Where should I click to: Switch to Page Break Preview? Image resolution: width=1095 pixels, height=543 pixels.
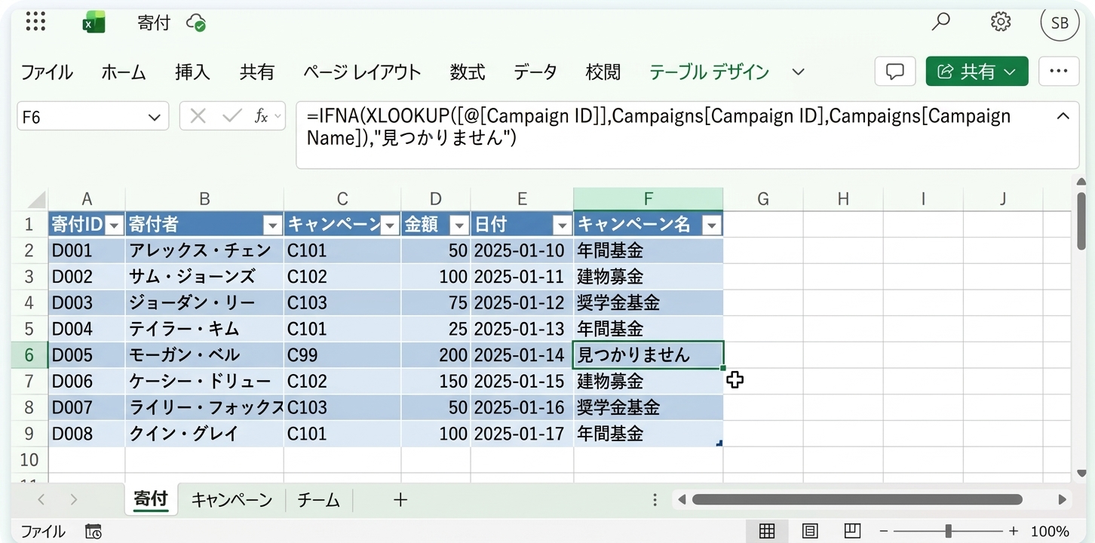pyautogui.click(x=852, y=531)
